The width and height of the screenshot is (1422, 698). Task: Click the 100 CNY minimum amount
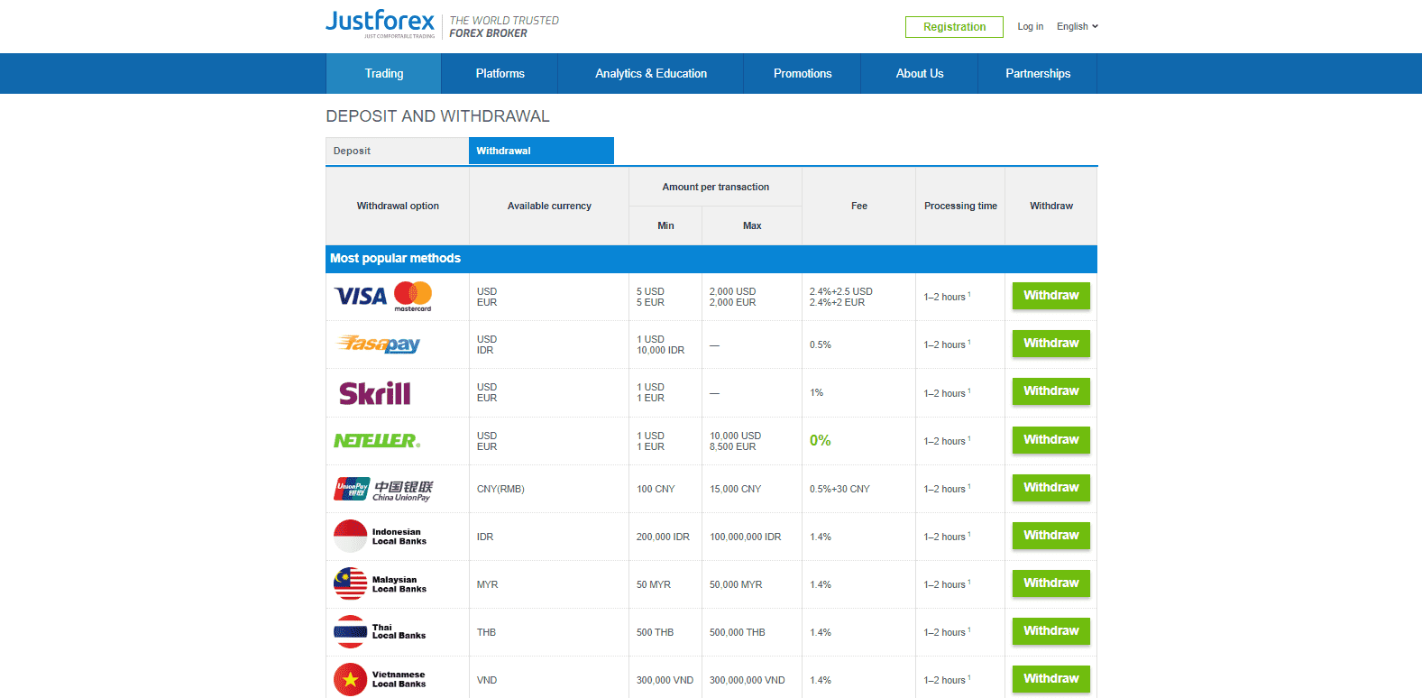(656, 490)
